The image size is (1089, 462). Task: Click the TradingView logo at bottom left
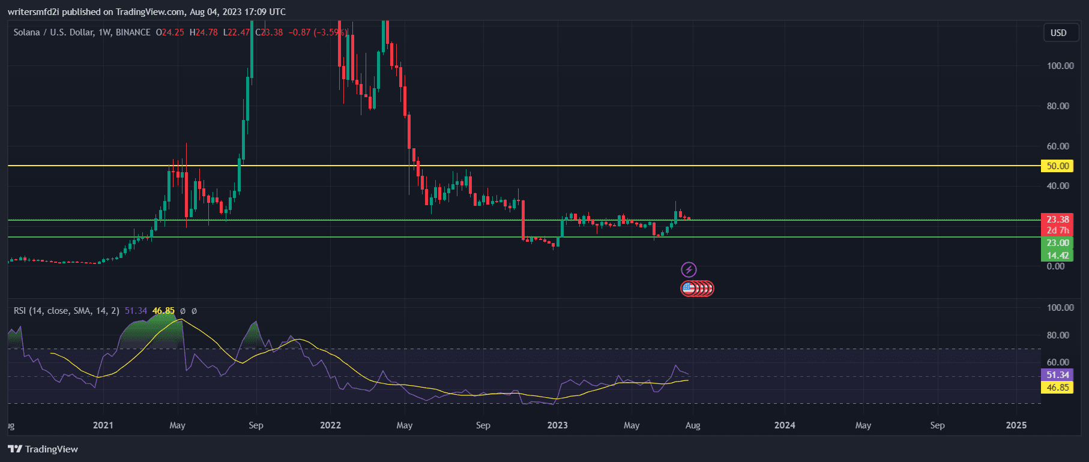coord(43,449)
